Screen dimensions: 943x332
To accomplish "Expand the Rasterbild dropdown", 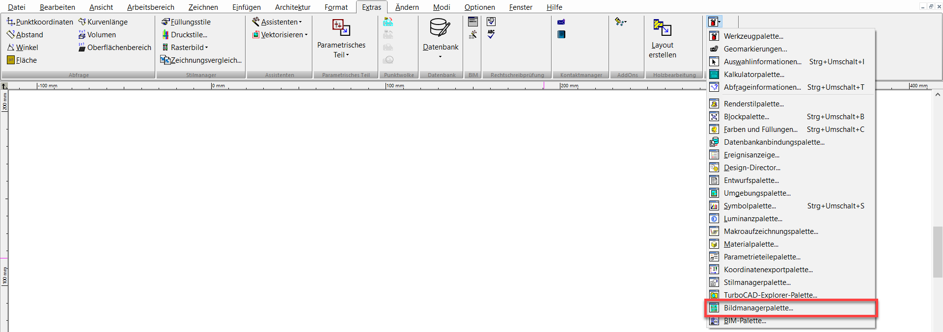I will (x=186, y=48).
